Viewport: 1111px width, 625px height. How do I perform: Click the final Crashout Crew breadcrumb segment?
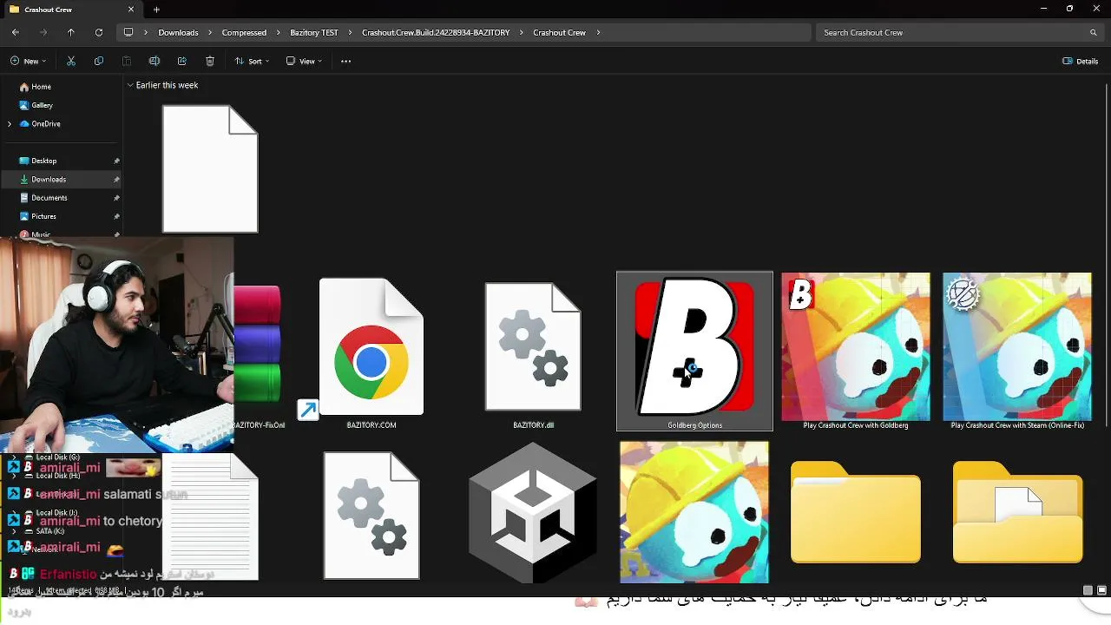point(559,32)
